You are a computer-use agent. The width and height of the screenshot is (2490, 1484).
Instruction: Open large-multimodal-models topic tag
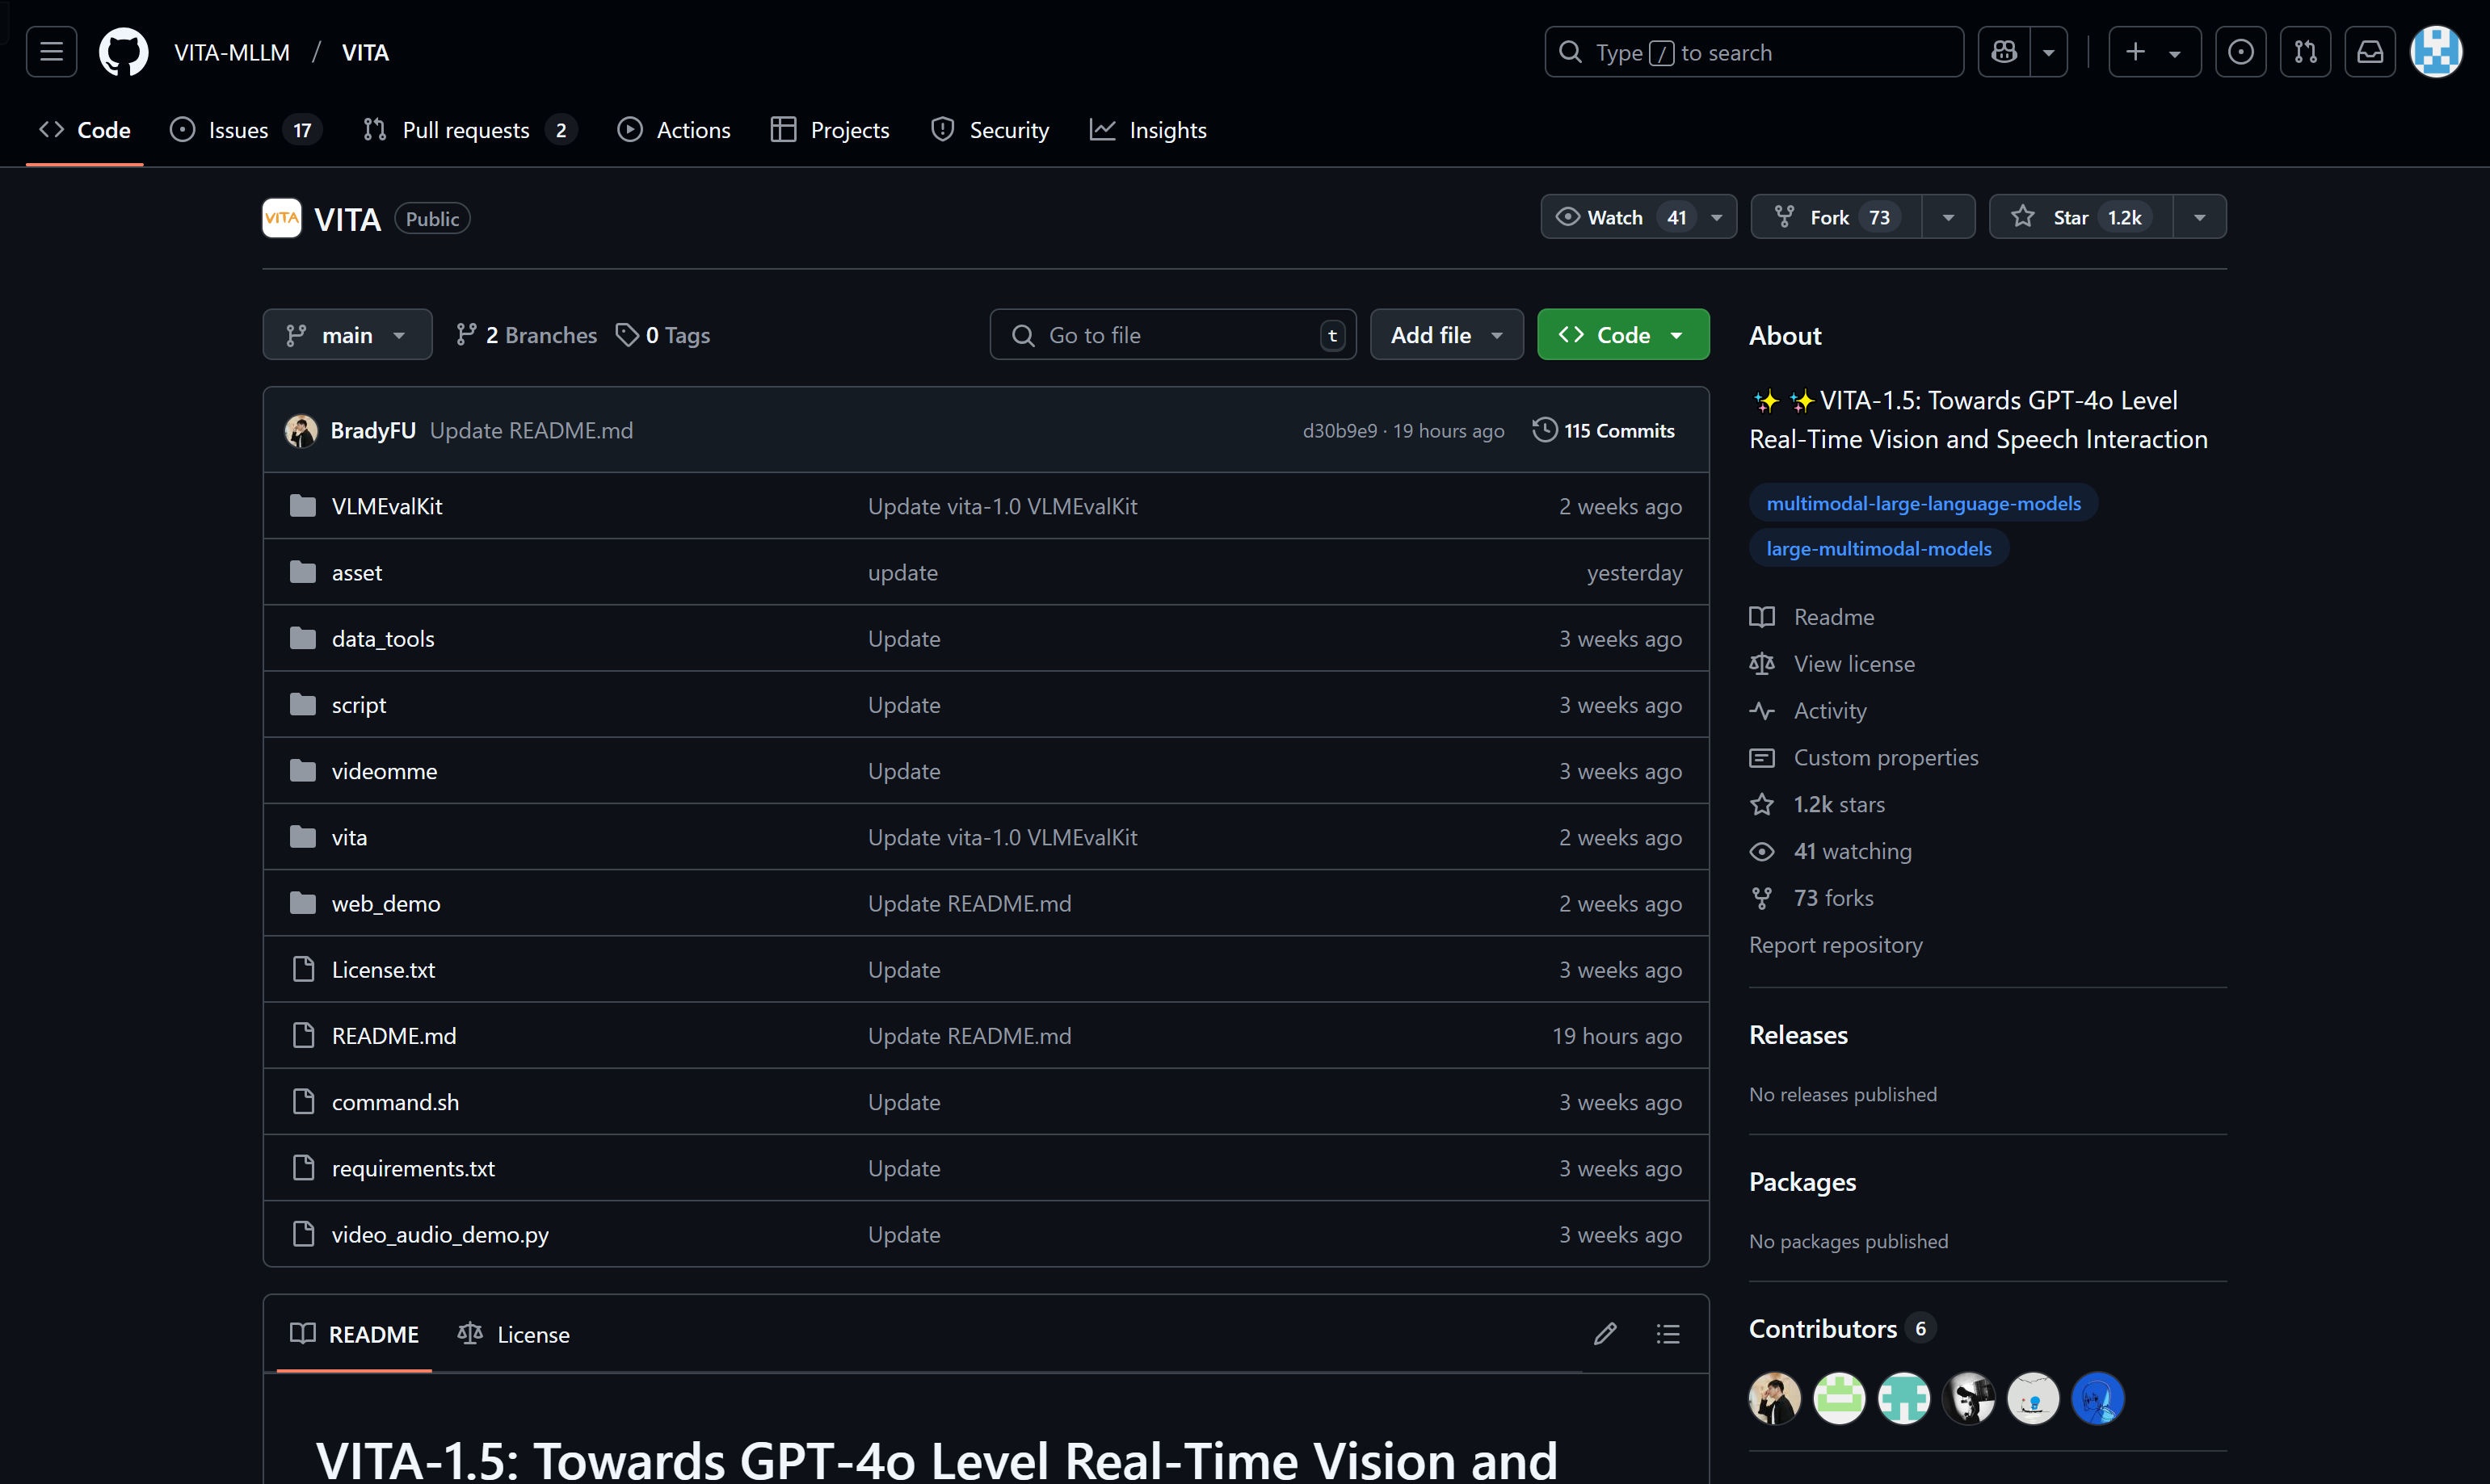1878,548
